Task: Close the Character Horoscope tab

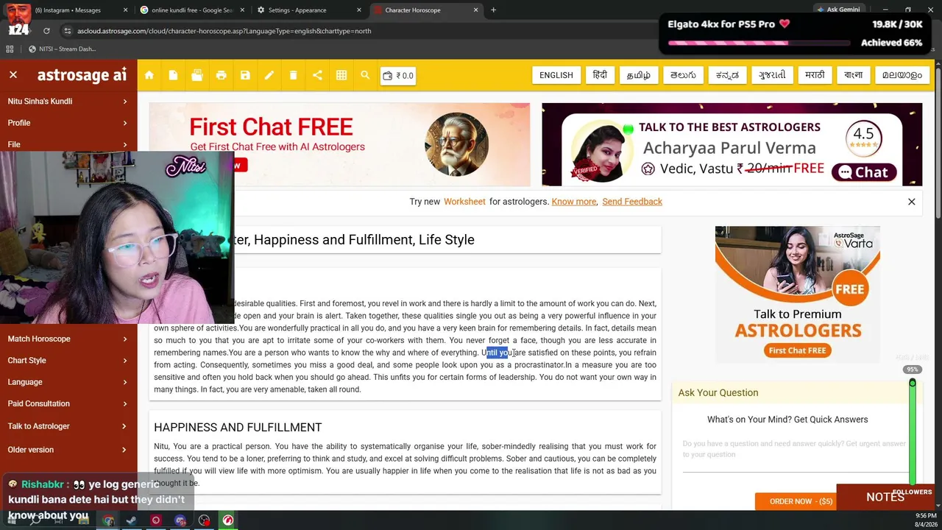Action: 476,10
